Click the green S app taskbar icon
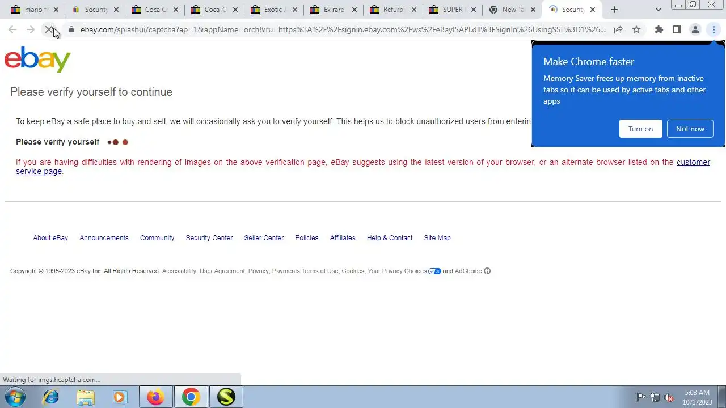726x408 pixels. coord(226,397)
